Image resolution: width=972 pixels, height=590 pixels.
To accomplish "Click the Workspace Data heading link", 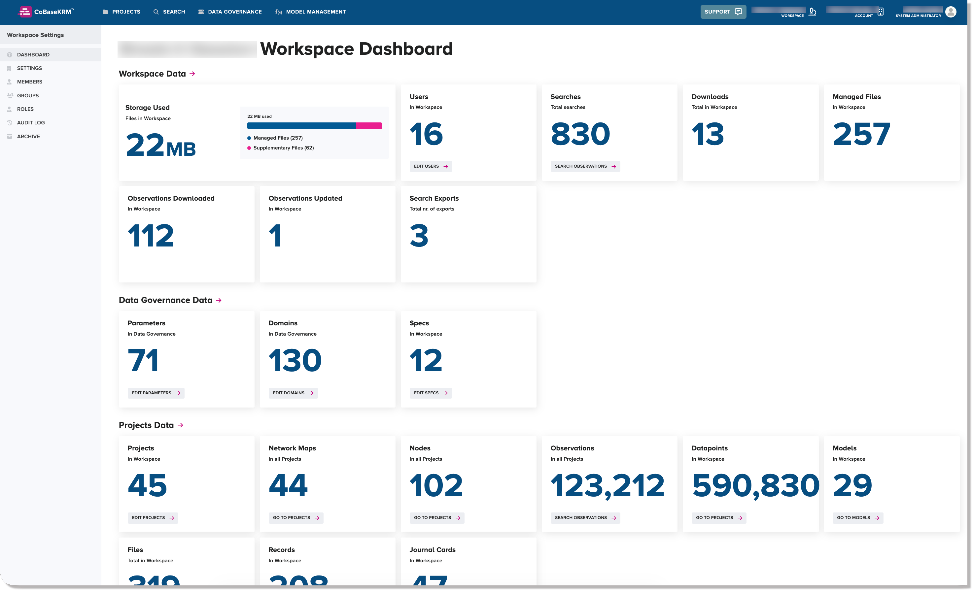I will tap(152, 74).
